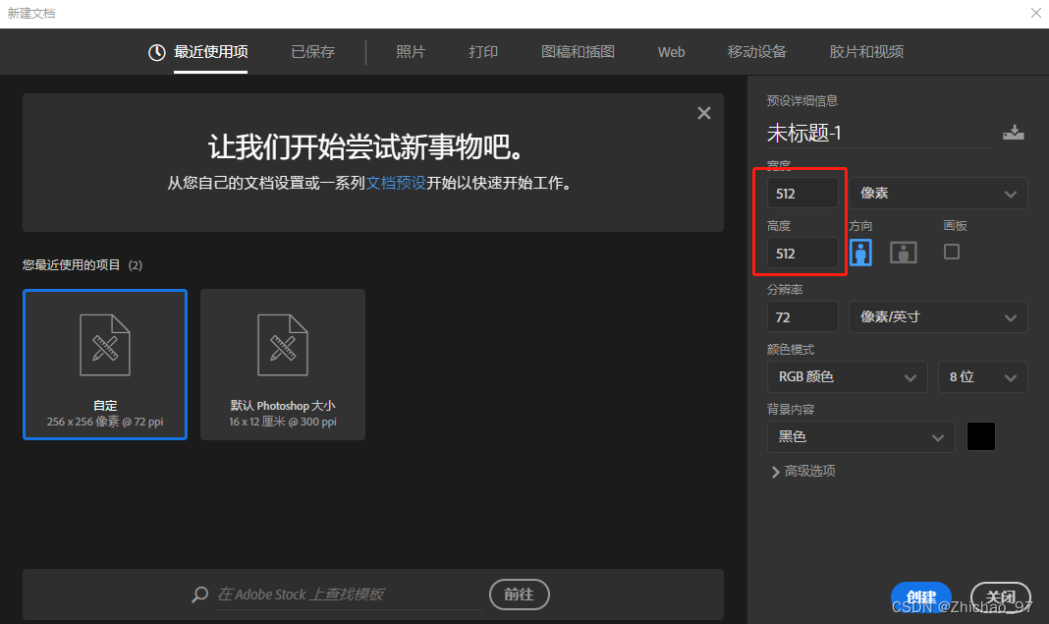This screenshot has height=624, width=1049.
Task: Open the 文档预设 link
Action: (x=396, y=184)
